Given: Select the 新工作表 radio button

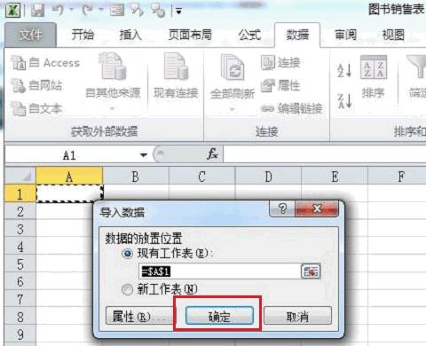Looking at the screenshot, I should (127, 289).
